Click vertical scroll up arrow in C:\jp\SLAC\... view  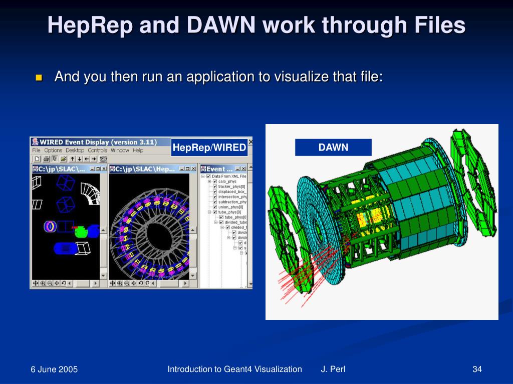tap(103, 230)
